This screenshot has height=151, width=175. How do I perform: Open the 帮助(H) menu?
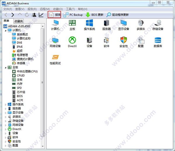pos(83,9)
